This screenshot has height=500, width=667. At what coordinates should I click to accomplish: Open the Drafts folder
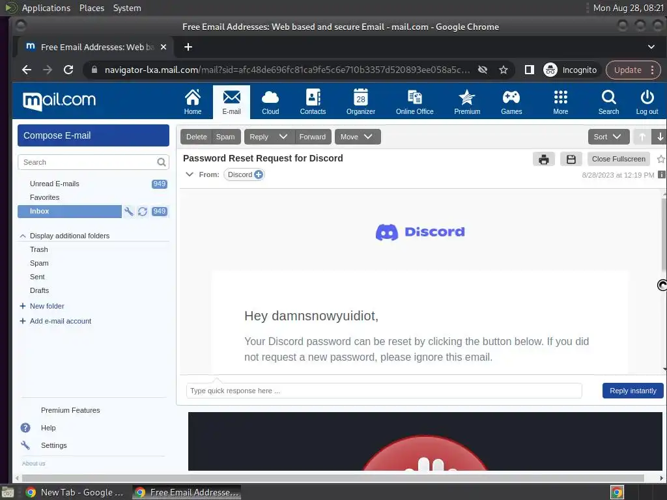[x=39, y=290]
